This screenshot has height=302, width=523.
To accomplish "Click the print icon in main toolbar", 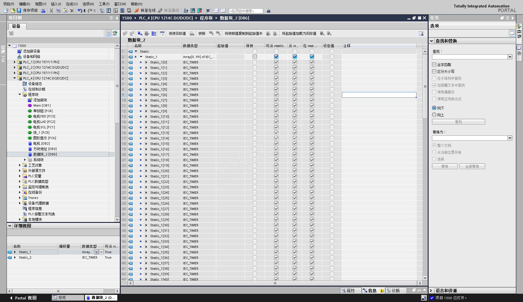I will tap(43, 11).
